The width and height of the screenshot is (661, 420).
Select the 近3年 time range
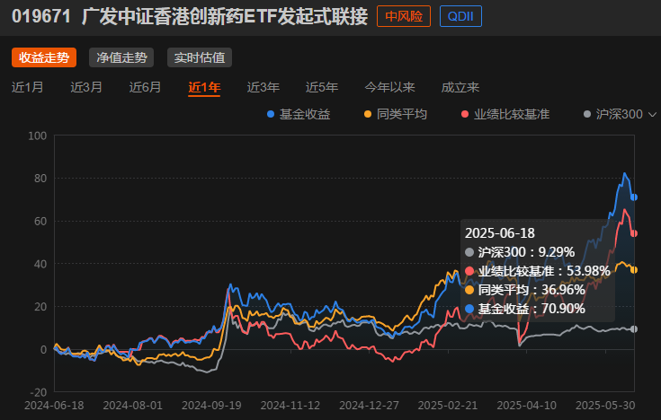[263, 87]
